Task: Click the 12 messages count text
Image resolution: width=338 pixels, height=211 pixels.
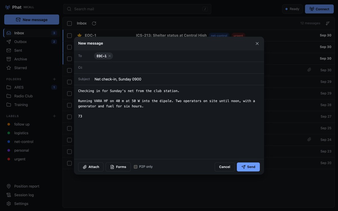Action: coord(310,23)
